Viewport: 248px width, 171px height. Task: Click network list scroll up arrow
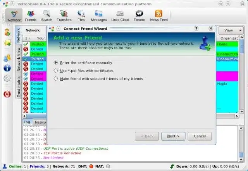coord(241,37)
